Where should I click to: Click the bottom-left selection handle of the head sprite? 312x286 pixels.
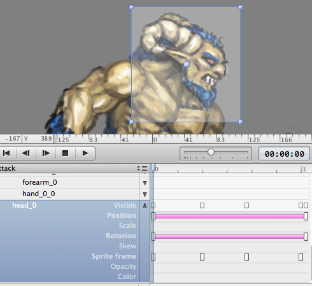tap(131, 122)
